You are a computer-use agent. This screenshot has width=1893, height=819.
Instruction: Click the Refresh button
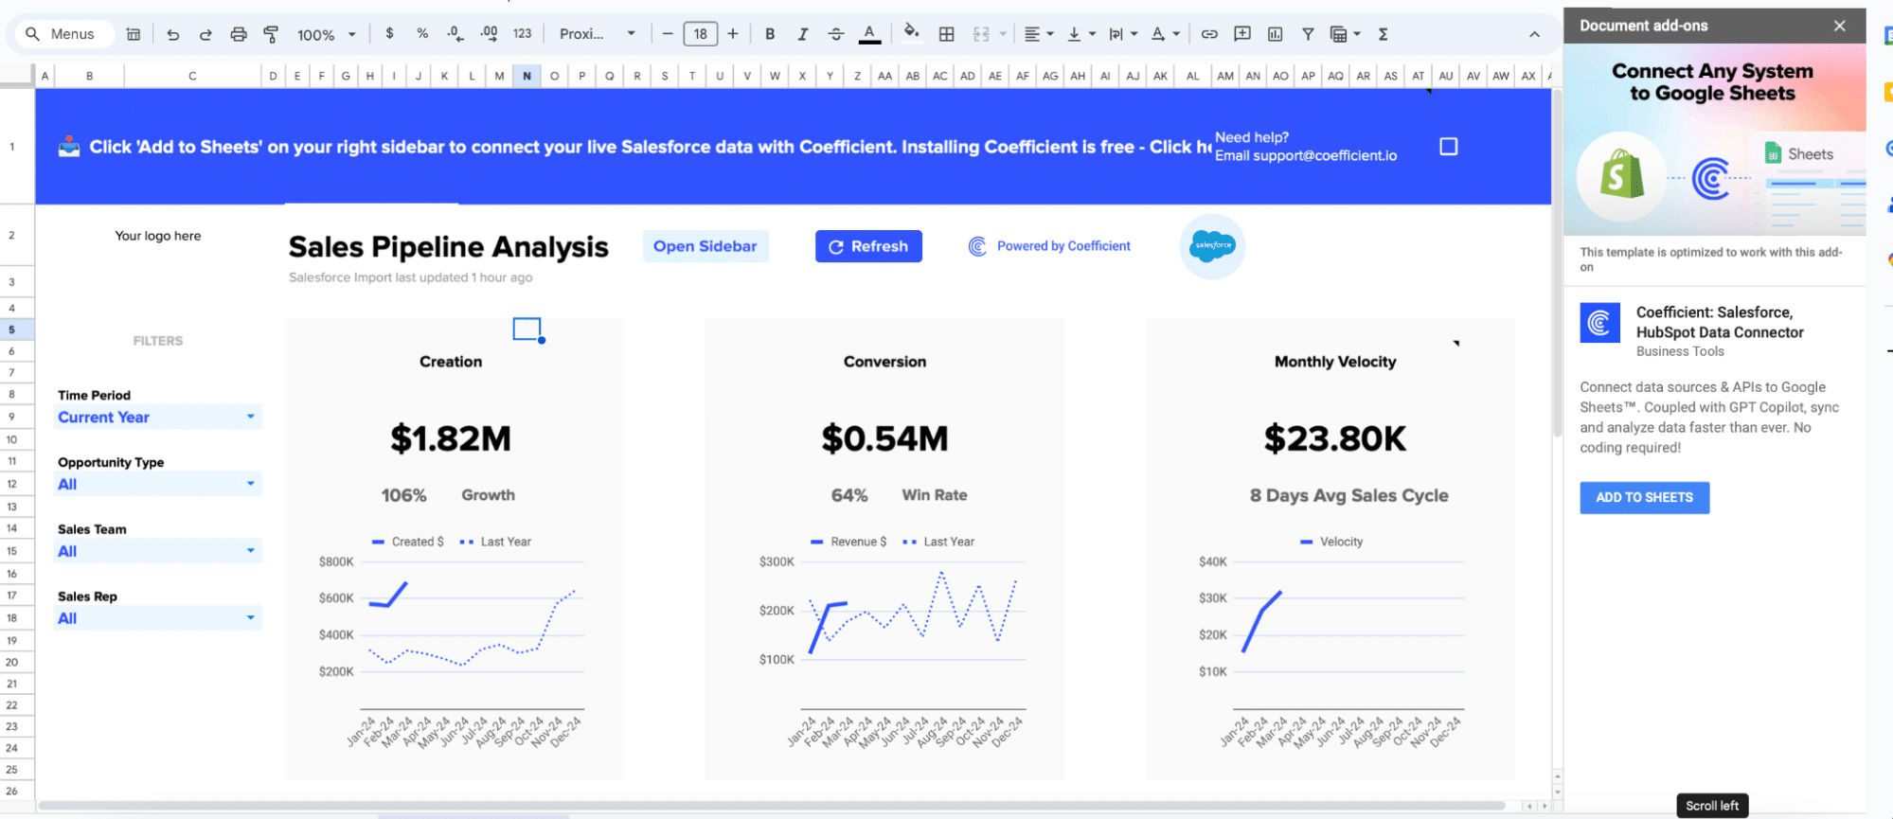click(868, 246)
